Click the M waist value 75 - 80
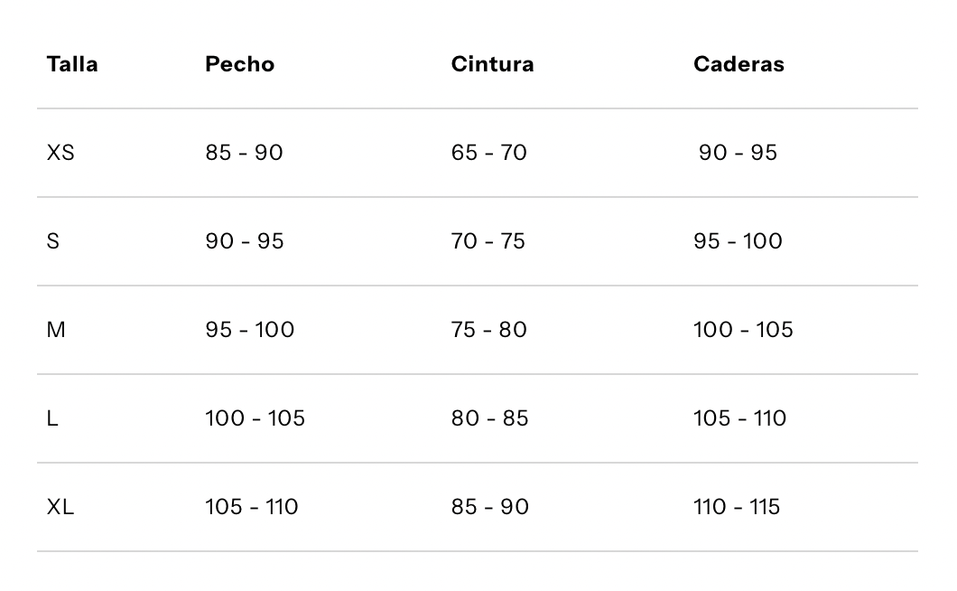The width and height of the screenshot is (957, 591). (x=488, y=330)
